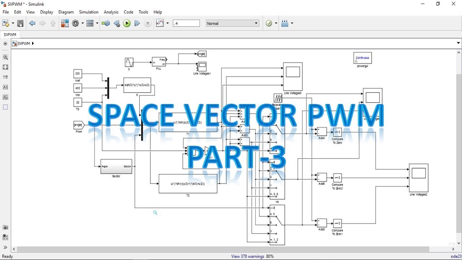Select the Area box palette tool
The image size is (462, 260).
click(5, 107)
